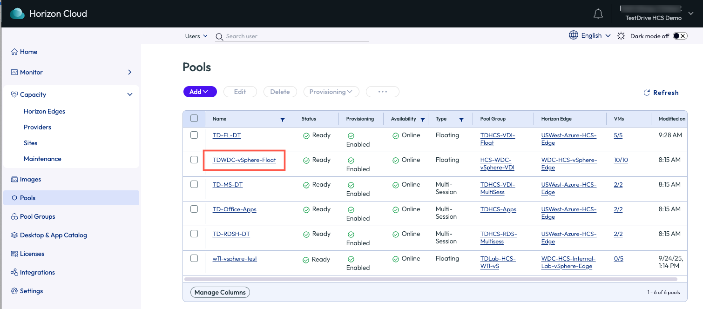Click the Horizon Cloud logo icon
The height and width of the screenshot is (309, 703).
point(17,14)
